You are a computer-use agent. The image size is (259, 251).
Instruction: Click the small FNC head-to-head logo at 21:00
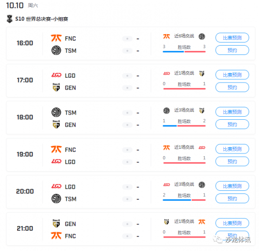pyautogui.click(x=202, y=221)
